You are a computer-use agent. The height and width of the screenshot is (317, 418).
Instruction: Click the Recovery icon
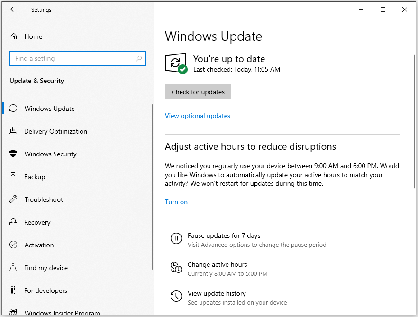coord(13,222)
